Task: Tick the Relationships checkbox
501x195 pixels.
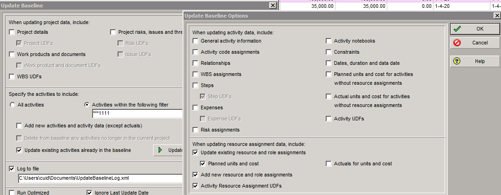Action: click(196, 63)
